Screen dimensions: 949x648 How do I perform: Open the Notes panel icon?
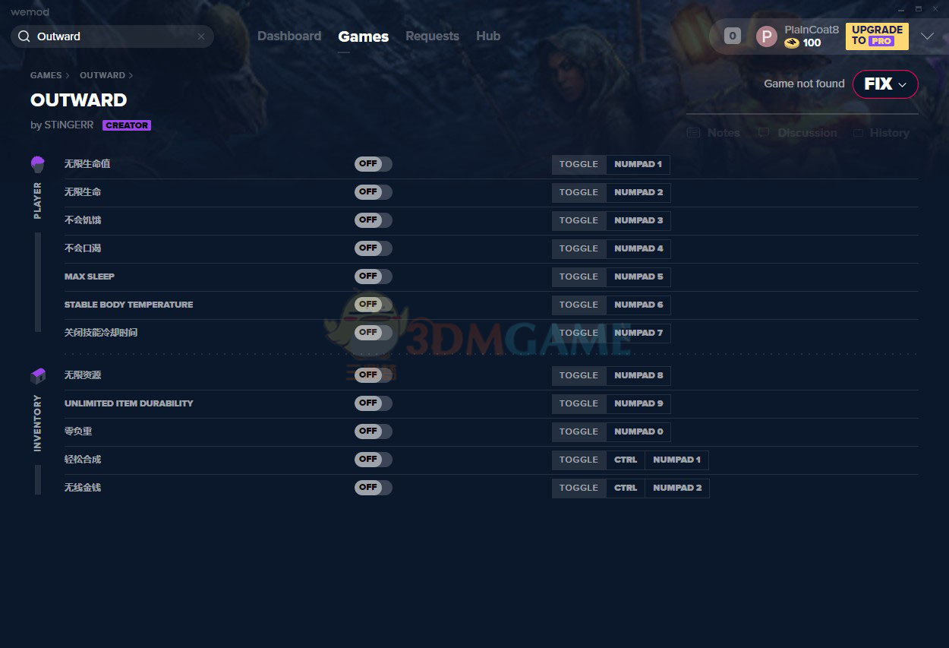point(693,133)
